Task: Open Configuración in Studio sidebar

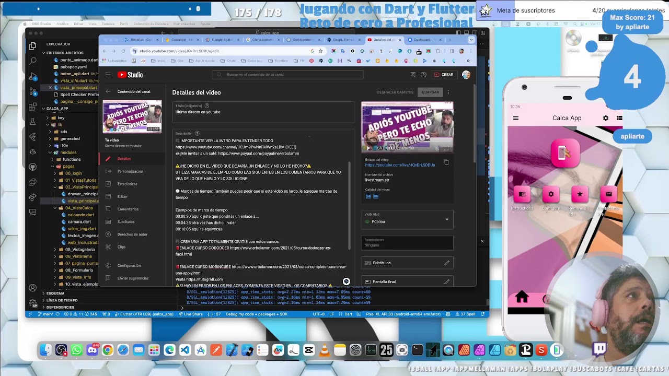Action: click(132, 265)
